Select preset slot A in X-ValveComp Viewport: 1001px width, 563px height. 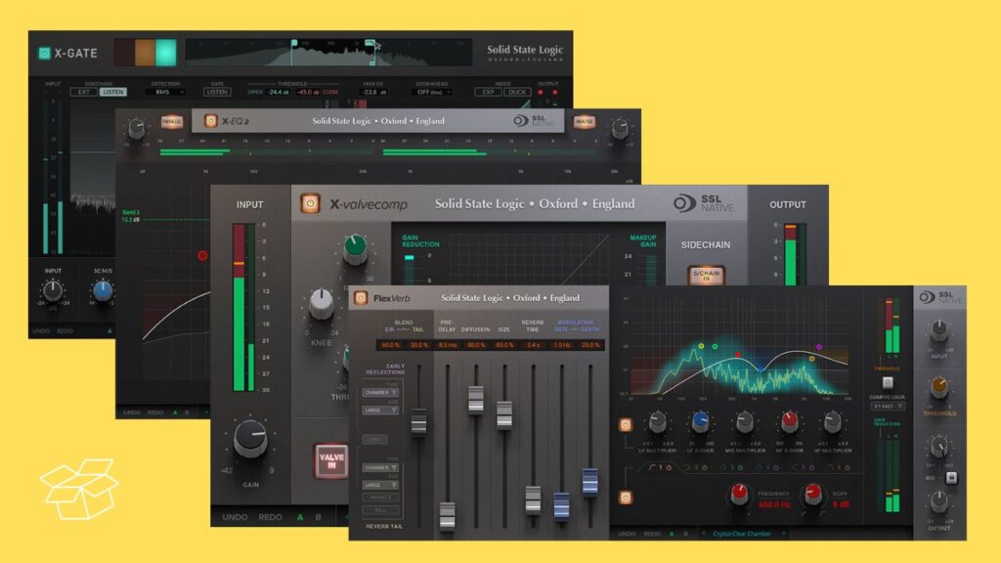[299, 517]
